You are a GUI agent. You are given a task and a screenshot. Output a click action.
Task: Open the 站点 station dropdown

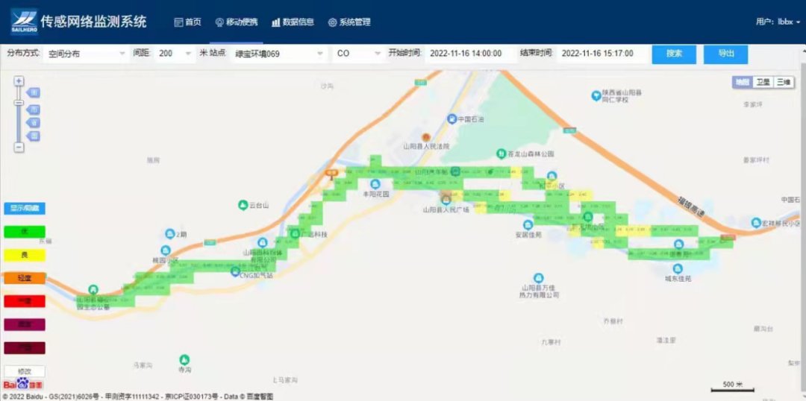click(279, 54)
